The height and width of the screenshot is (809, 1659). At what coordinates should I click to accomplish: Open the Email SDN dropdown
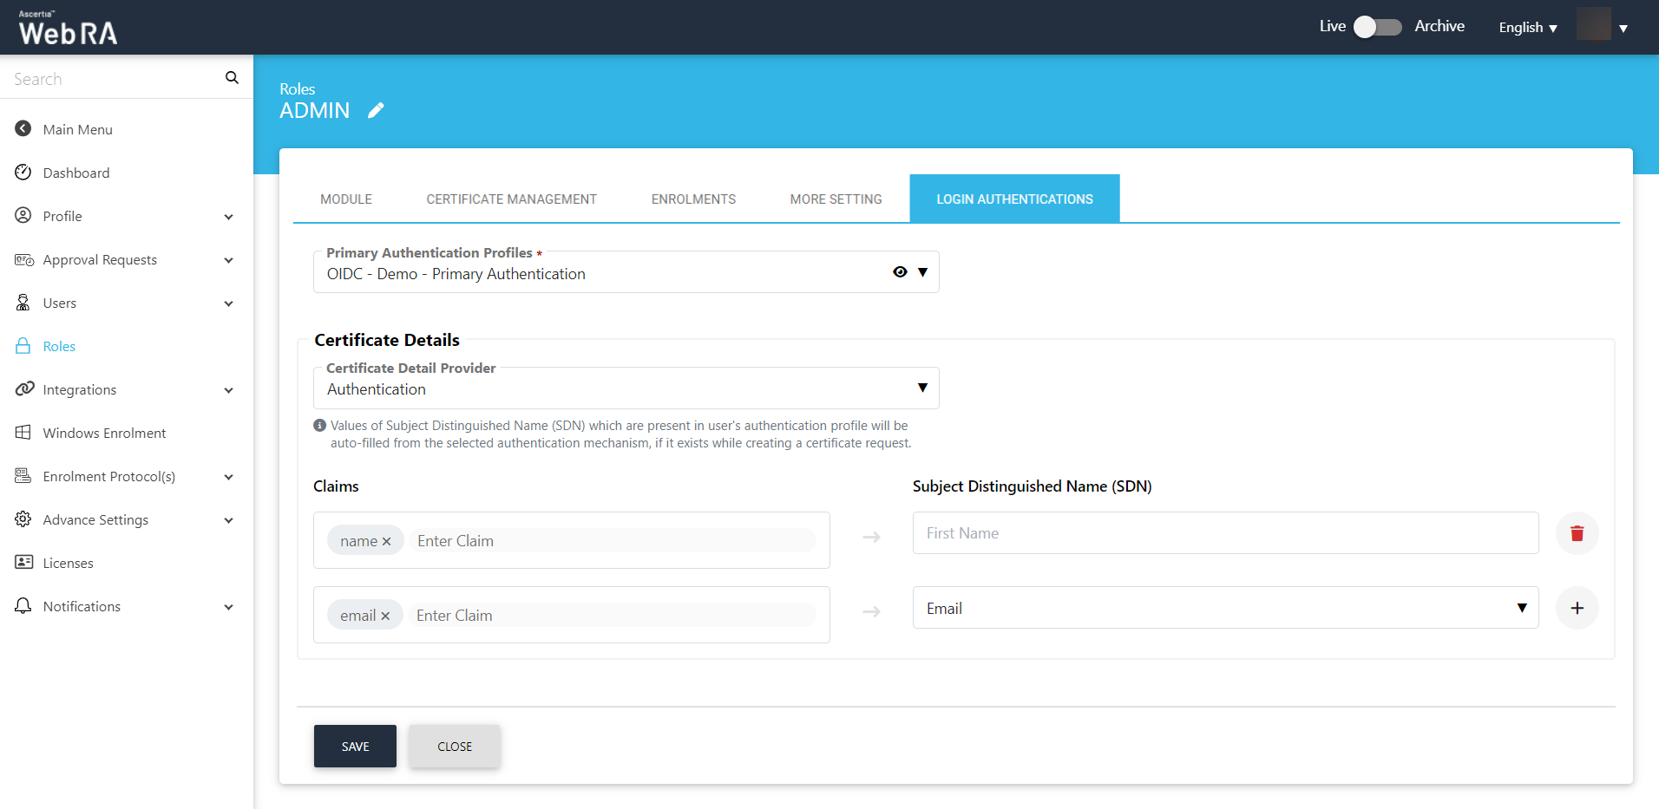point(1521,608)
